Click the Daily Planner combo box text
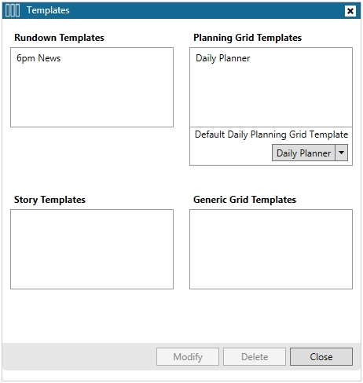 click(303, 153)
